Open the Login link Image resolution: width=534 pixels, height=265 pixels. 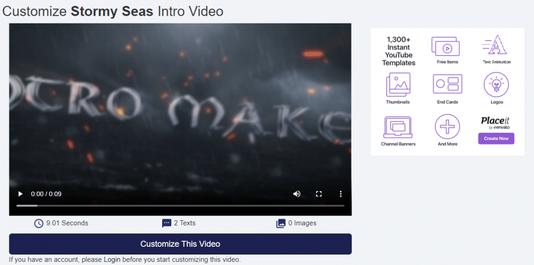pyautogui.click(x=112, y=259)
